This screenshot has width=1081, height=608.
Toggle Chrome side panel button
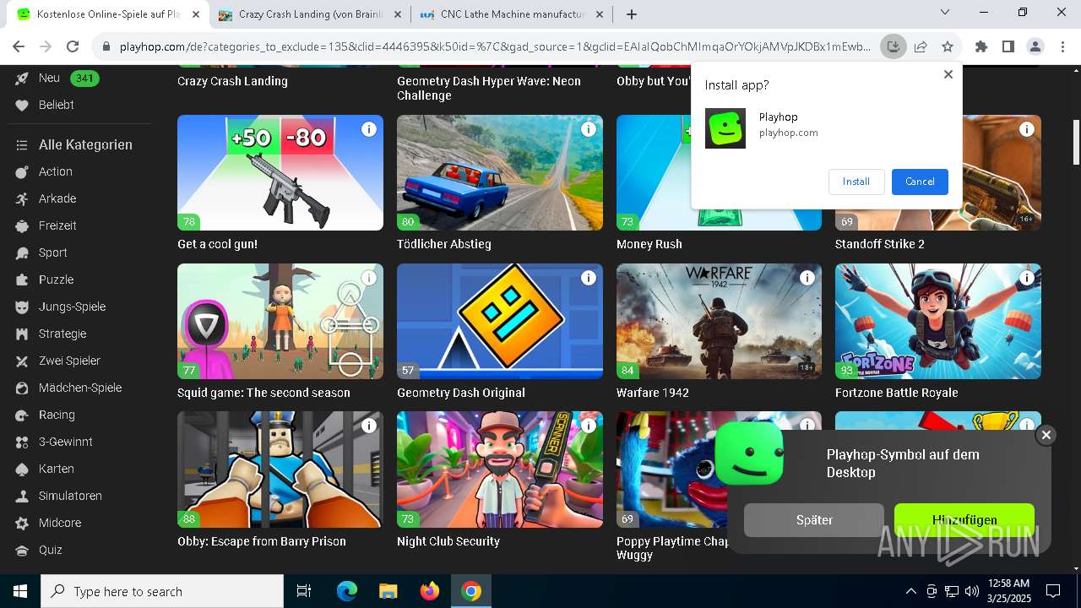click(x=1008, y=46)
